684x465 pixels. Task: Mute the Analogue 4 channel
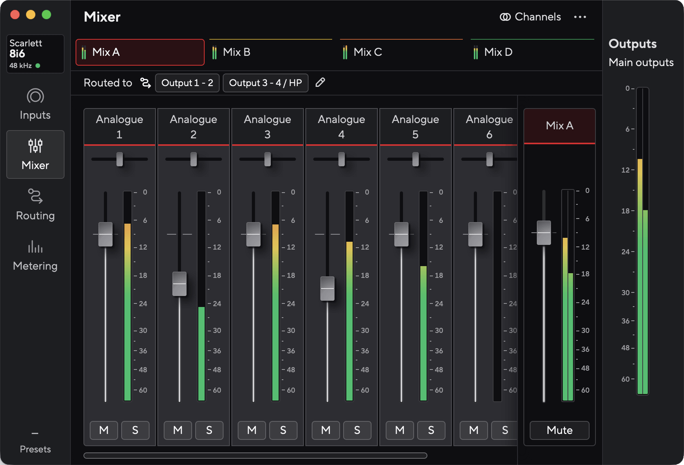coord(326,430)
